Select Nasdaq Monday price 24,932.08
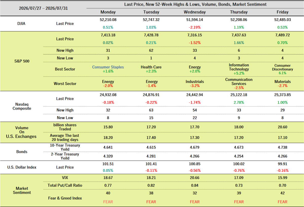The height and width of the screenshot is (207, 304). point(108,95)
